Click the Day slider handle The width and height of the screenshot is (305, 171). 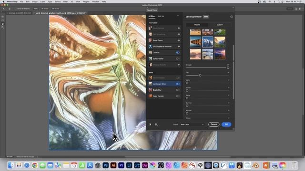(x=200, y=76)
